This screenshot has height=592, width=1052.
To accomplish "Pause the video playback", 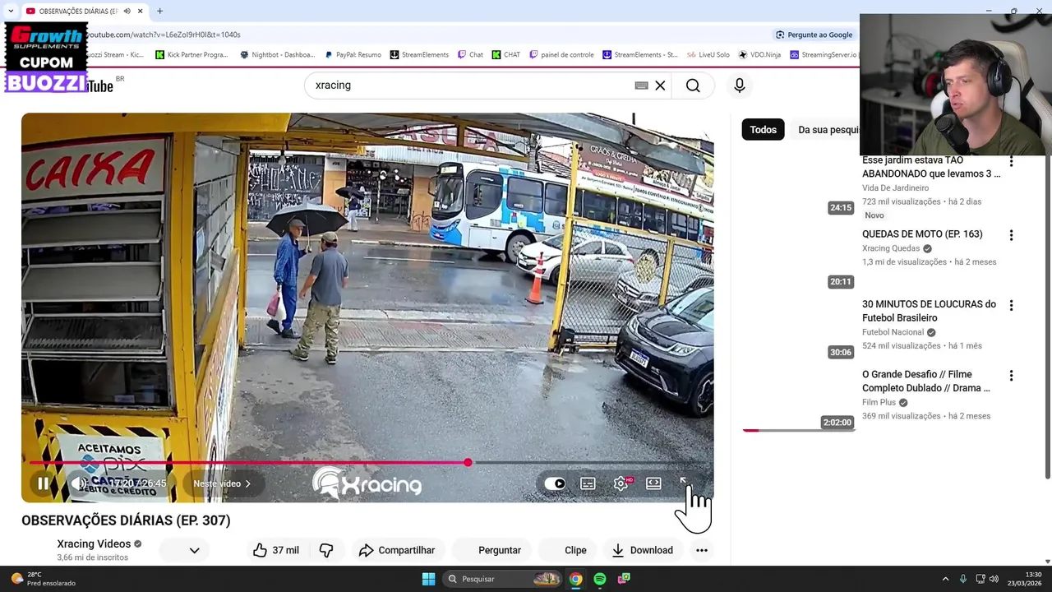I will coord(43,483).
